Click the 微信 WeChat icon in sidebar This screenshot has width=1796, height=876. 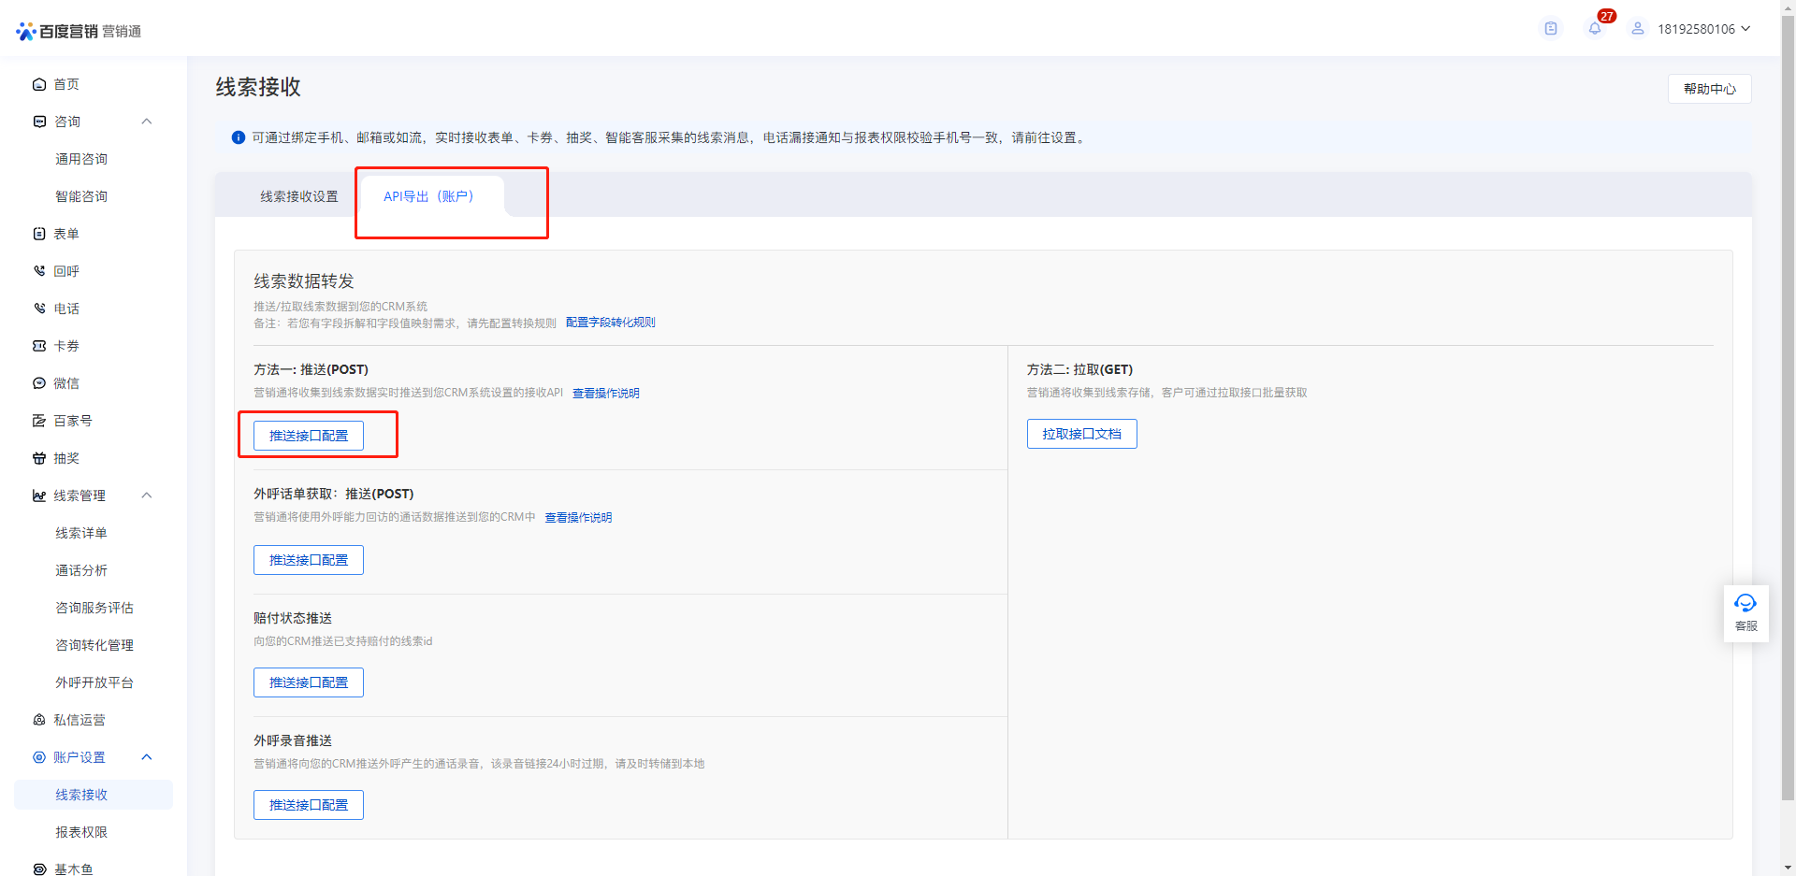coord(38,383)
